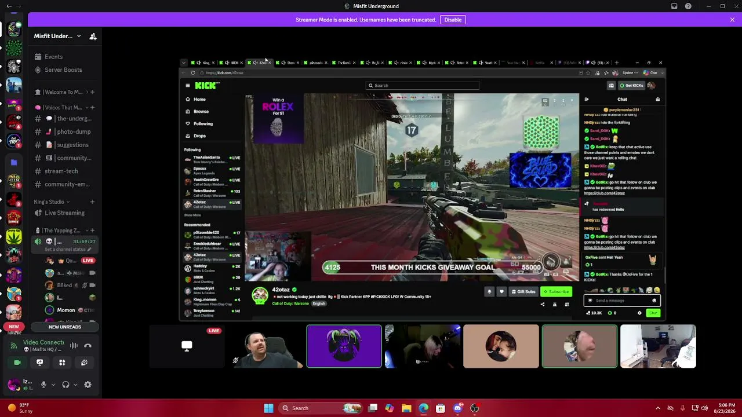This screenshot has height=417, width=742.
Task: Open the Discord inbox icon in title bar
Action: click(674, 6)
